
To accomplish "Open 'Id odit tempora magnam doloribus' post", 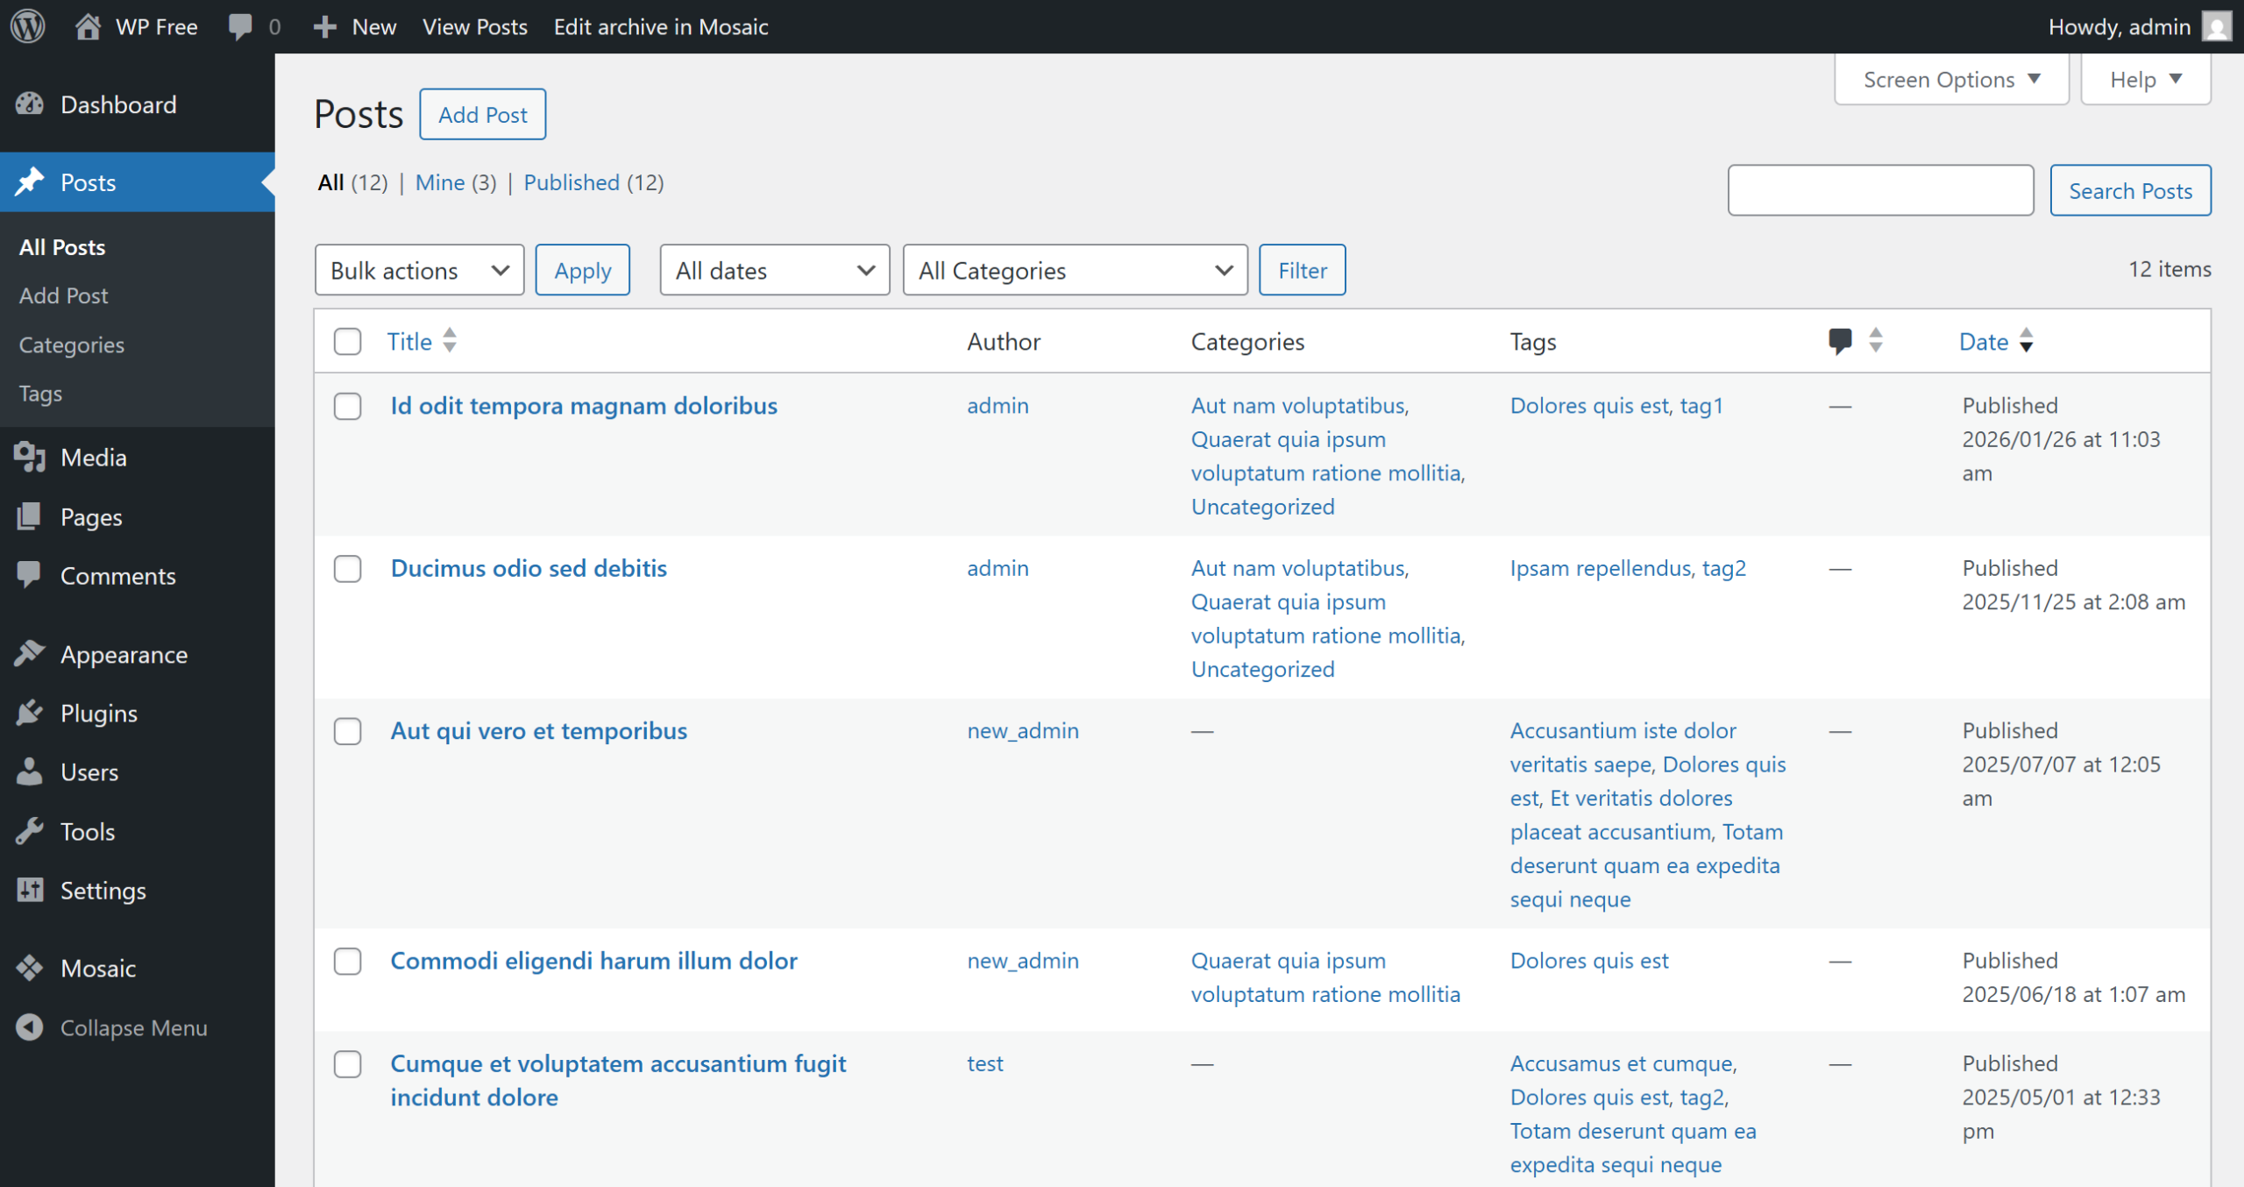I will (x=584, y=406).
